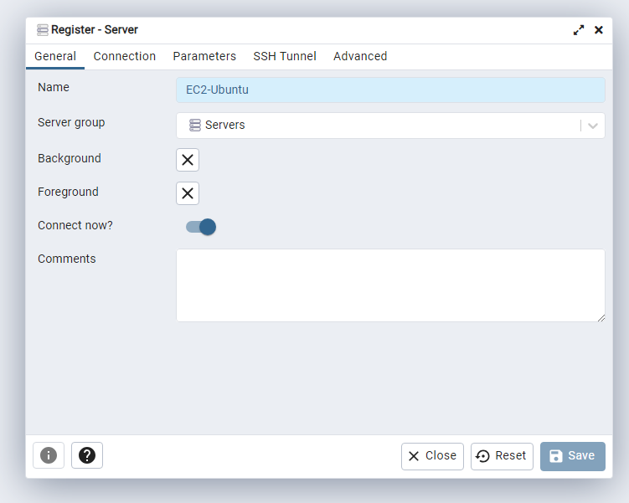Close the Register - Server dialog

point(599,30)
